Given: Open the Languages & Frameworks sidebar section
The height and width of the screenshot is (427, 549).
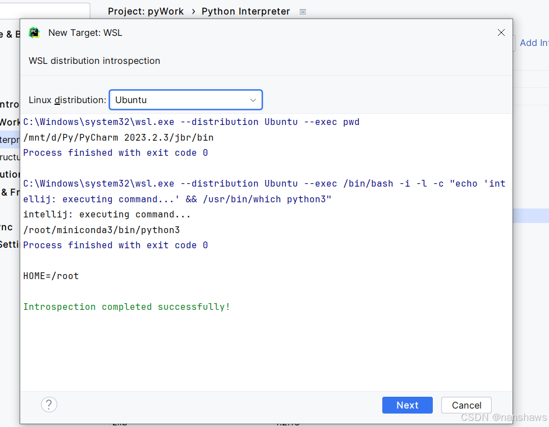Looking at the screenshot, I should click(10, 192).
